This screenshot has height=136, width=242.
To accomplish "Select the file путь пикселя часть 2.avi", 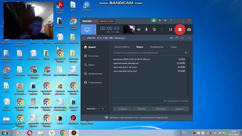I will click(149, 71).
